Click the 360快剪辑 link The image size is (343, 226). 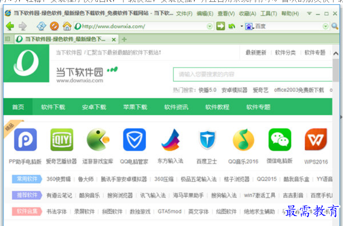coord(58,179)
